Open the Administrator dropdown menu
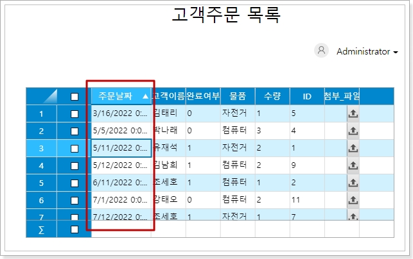 [x=367, y=52]
